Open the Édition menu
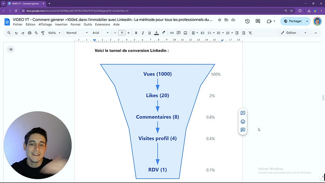Image resolution: width=325 pixels, height=183 pixels. pos(30,25)
